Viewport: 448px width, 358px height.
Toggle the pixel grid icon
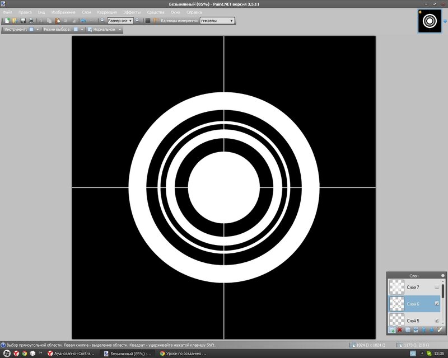[147, 21]
